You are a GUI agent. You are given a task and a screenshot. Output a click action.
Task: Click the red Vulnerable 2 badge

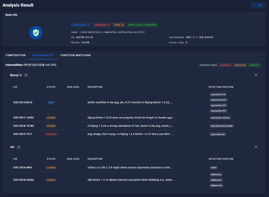point(102,25)
